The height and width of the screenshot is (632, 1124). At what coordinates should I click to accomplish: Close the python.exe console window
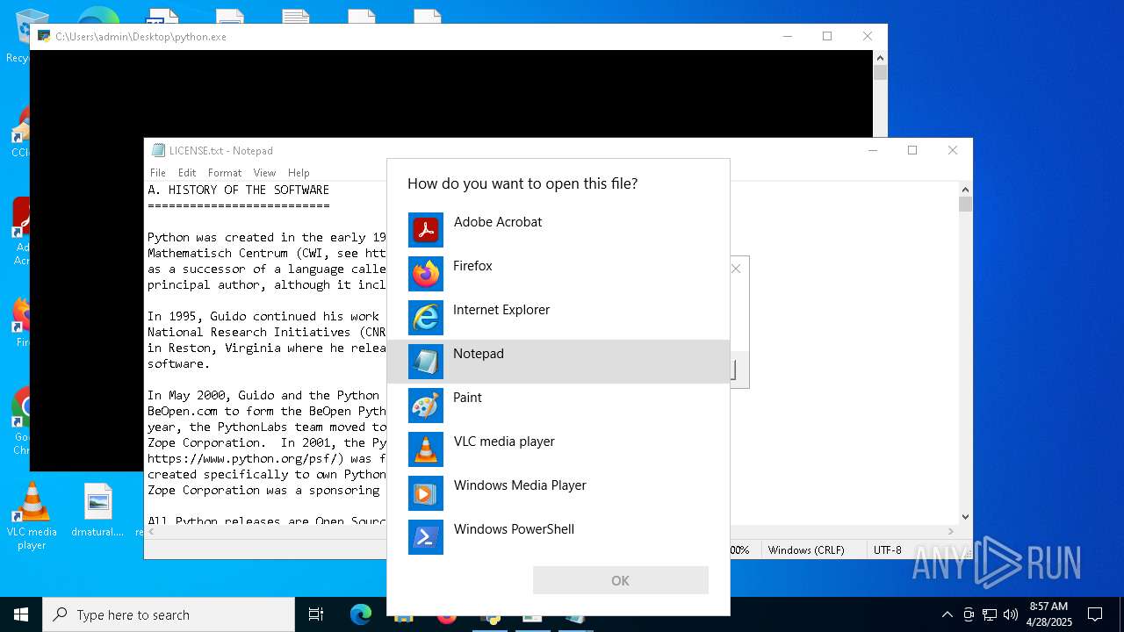pyautogui.click(x=868, y=36)
